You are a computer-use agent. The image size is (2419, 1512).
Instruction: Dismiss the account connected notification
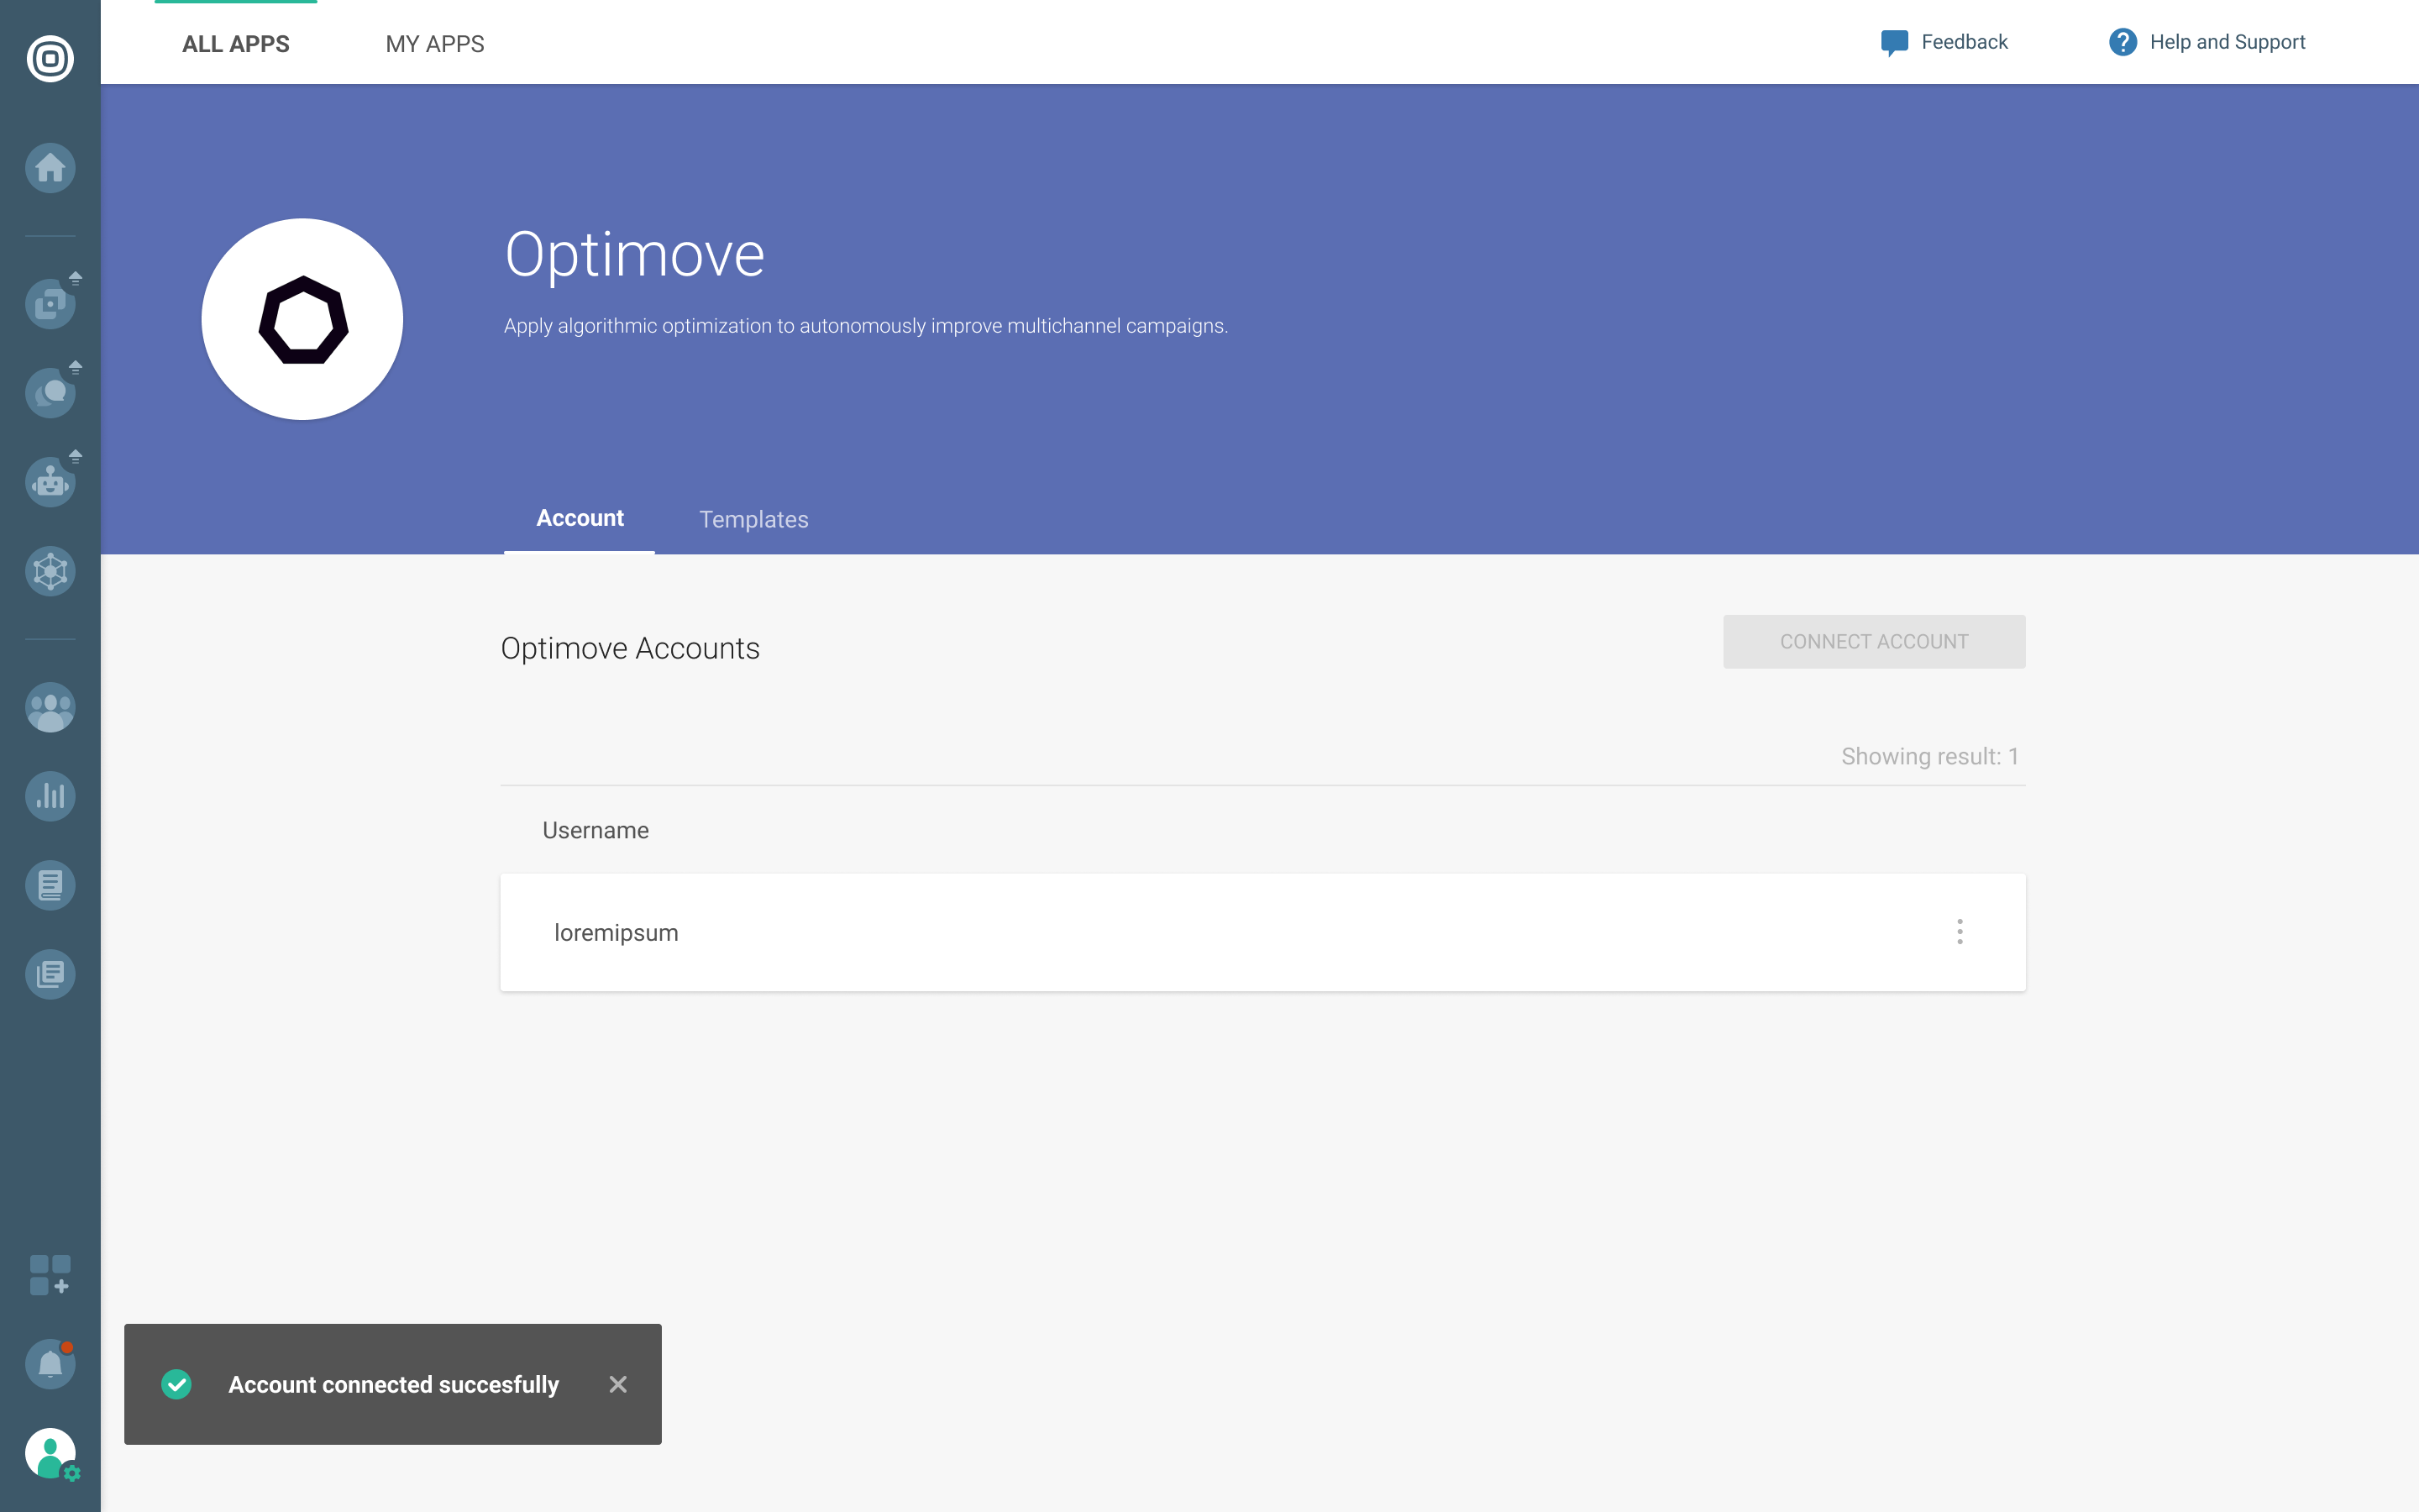(x=617, y=1384)
